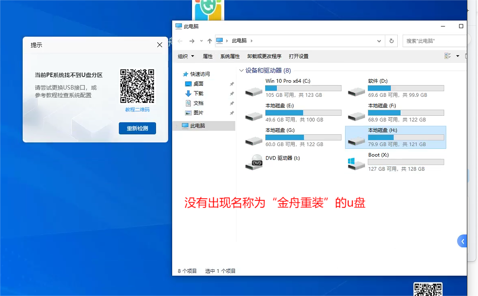478x296 pixels.
Task: Switch the view layout using the top-right layout icon
Action: [x=448, y=56]
